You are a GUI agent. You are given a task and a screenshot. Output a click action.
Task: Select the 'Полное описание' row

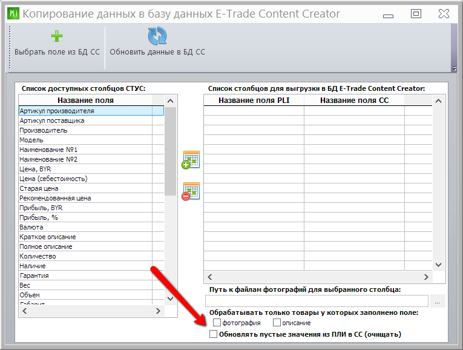point(91,246)
